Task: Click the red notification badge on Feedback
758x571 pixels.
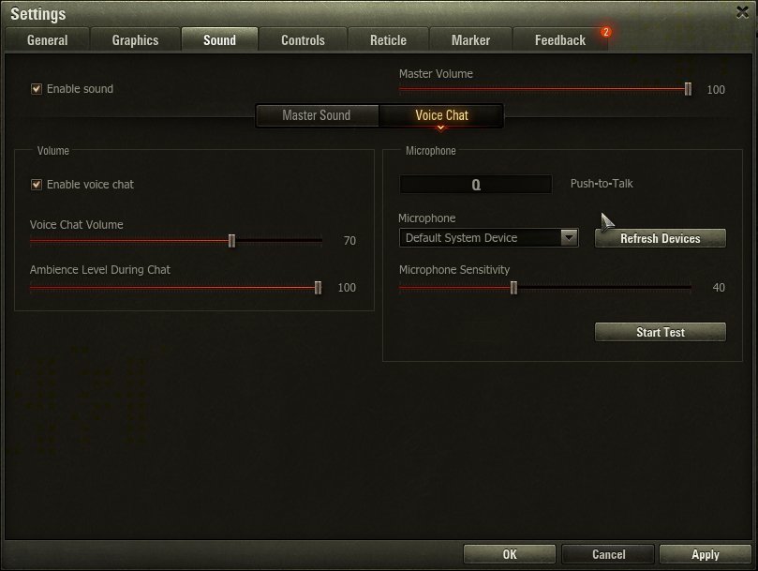Action: [x=605, y=32]
